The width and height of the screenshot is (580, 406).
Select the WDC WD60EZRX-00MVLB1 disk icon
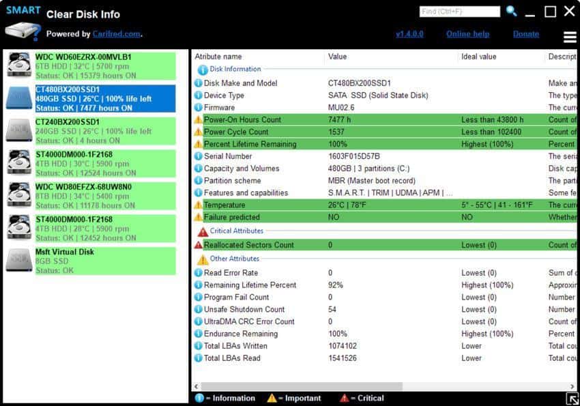(x=19, y=65)
